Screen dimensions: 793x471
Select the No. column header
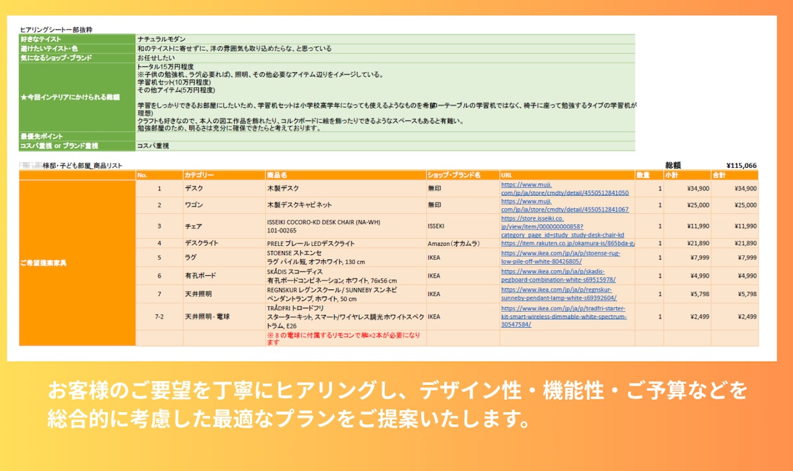pyautogui.click(x=159, y=175)
